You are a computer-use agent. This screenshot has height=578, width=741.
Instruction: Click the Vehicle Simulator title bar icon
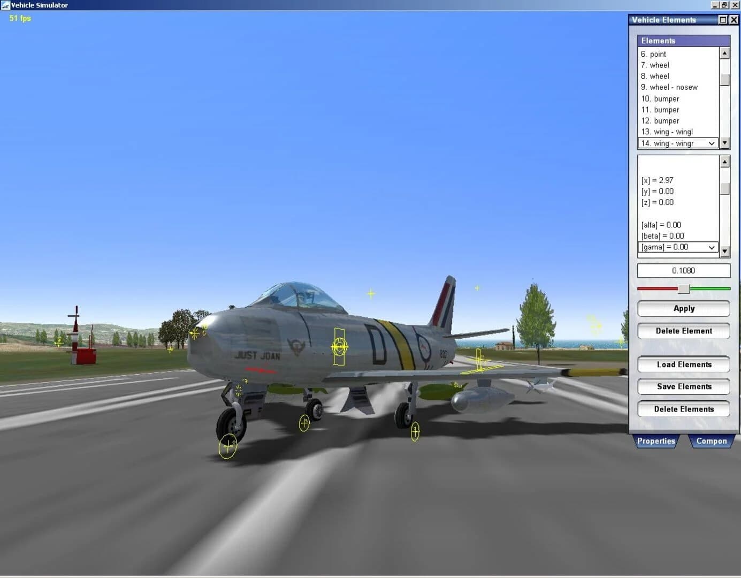pos(4,5)
